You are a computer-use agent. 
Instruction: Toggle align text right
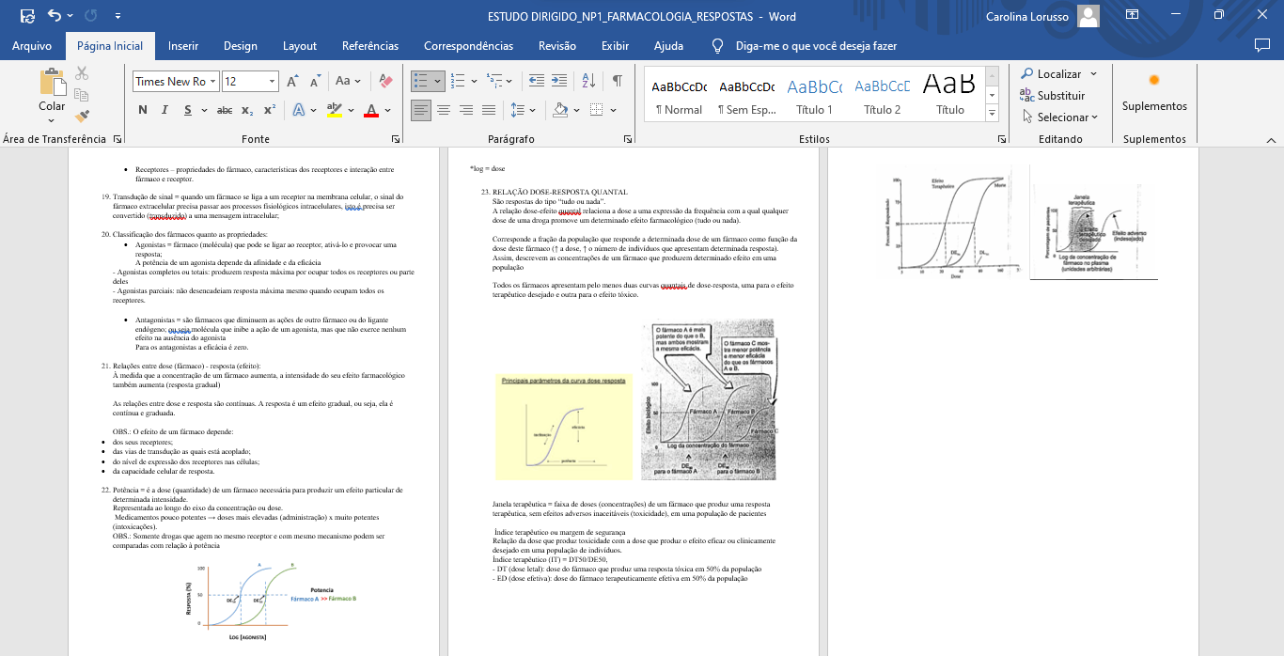(x=466, y=110)
